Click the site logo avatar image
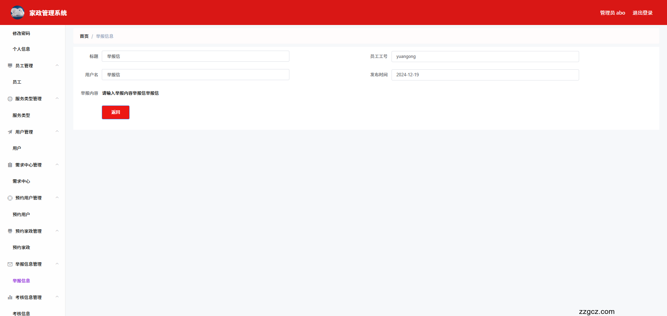This screenshot has width=667, height=316. click(17, 12)
